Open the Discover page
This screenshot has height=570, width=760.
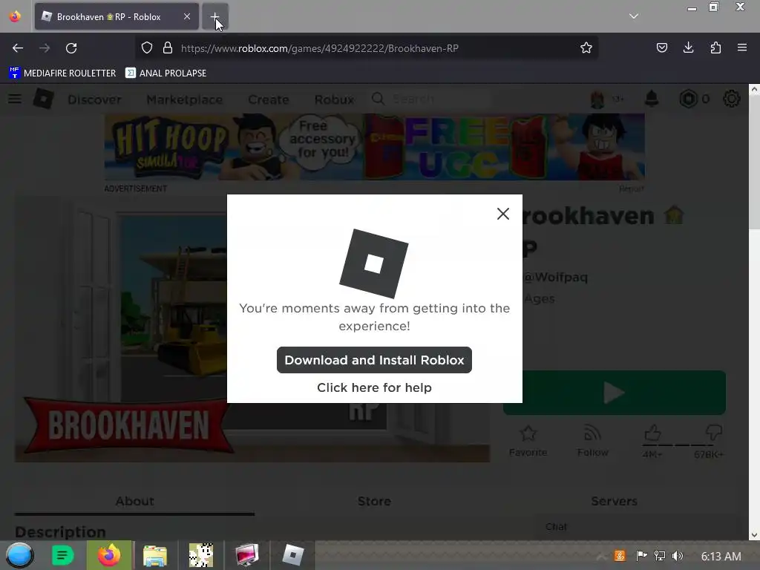click(x=94, y=100)
